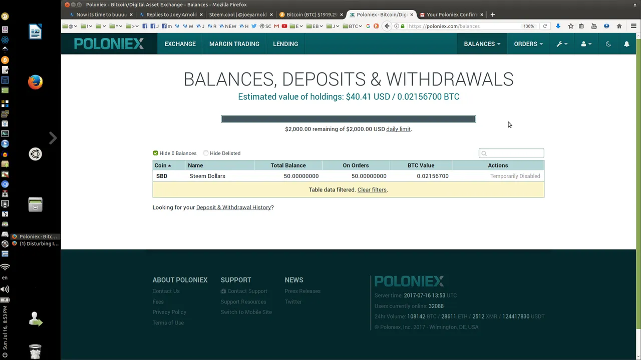641x360 pixels.
Task: Click the daily limit progress bar
Action: click(x=349, y=119)
